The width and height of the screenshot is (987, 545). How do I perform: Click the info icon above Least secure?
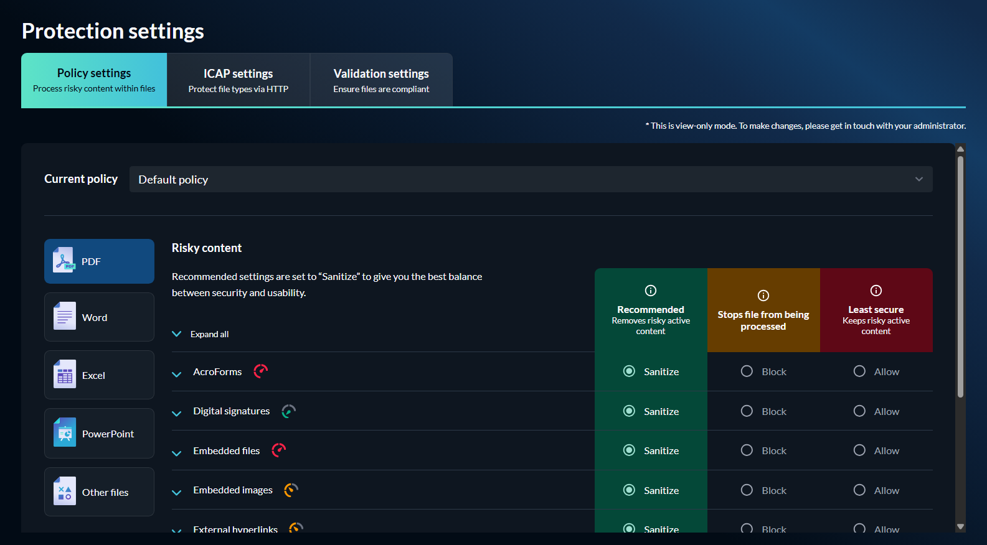tap(876, 291)
